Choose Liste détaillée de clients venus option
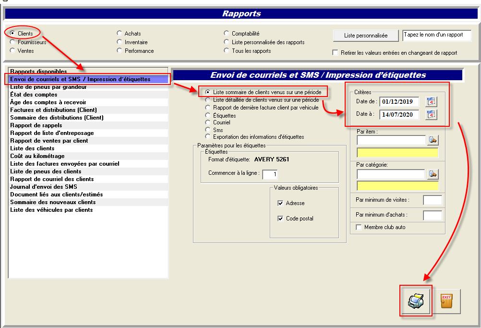 coord(208,100)
